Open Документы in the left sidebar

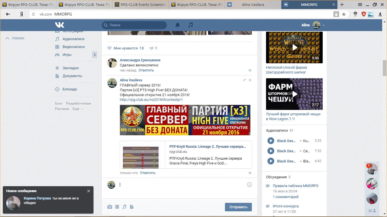72,76
